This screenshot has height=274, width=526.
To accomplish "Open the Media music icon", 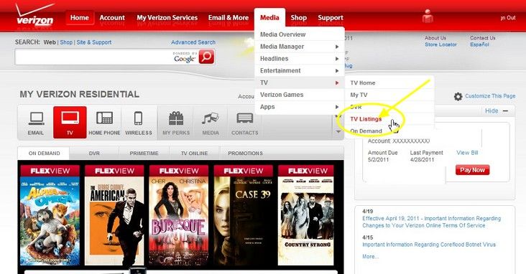I will (x=211, y=123).
